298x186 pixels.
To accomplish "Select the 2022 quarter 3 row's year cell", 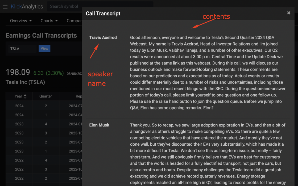I will click(19, 169).
